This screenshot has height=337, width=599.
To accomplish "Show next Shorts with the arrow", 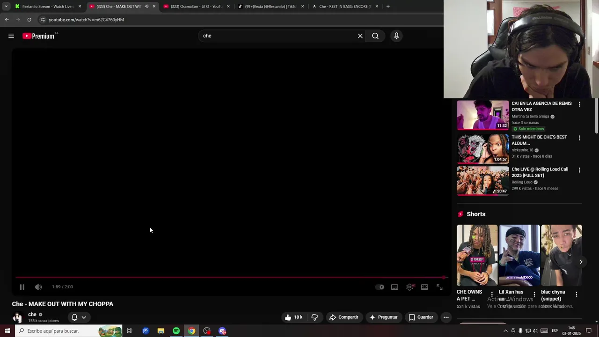I will coord(581,262).
